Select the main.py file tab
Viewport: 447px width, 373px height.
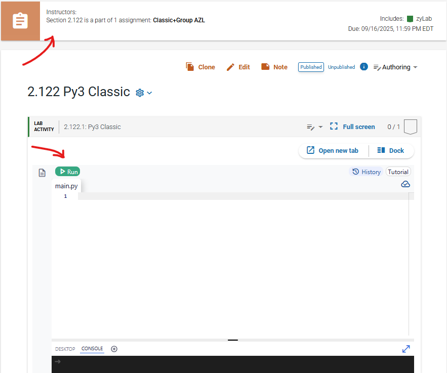[66, 186]
